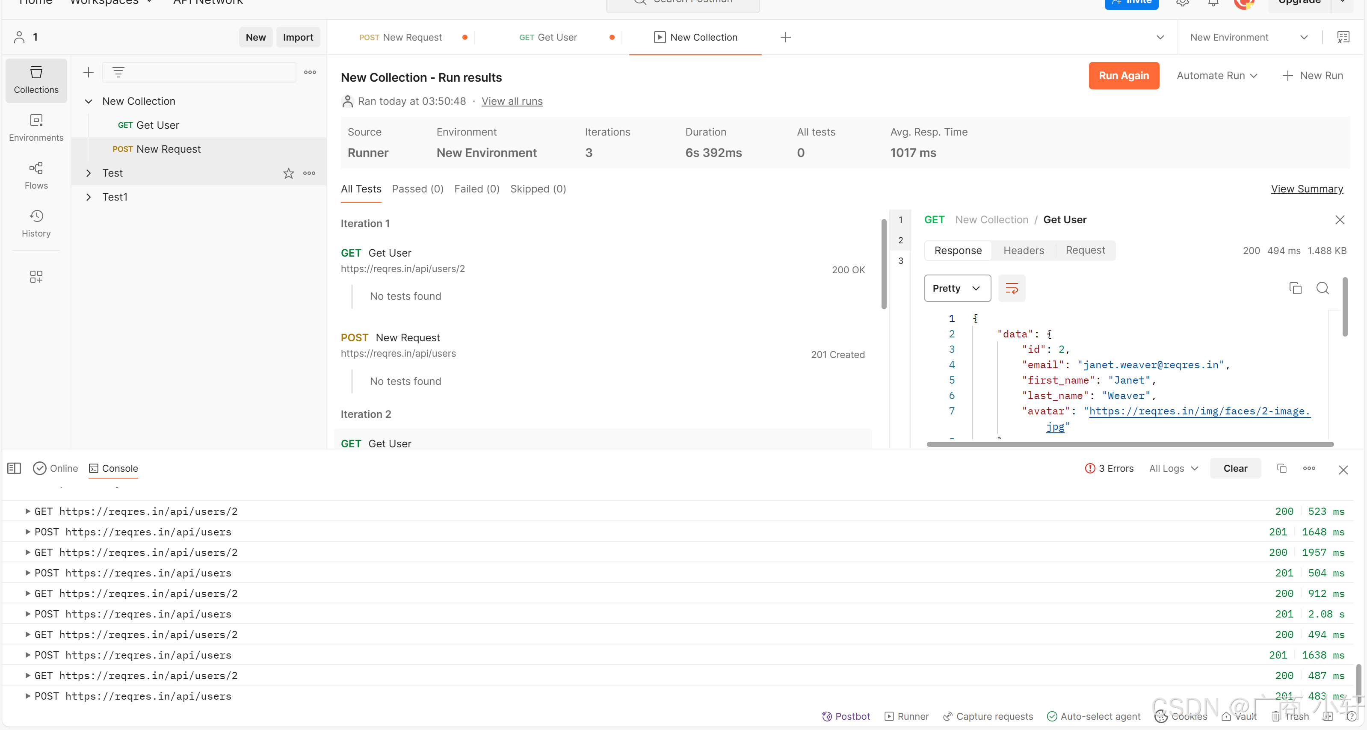Open the History sidebar icon
This screenshot has height=730, width=1367.
click(x=36, y=223)
